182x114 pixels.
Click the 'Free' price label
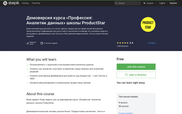point(120,59)
